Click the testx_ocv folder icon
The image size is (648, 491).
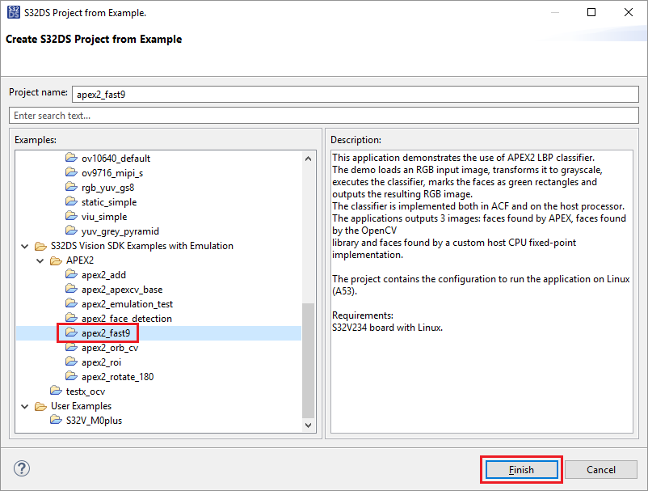56,391
